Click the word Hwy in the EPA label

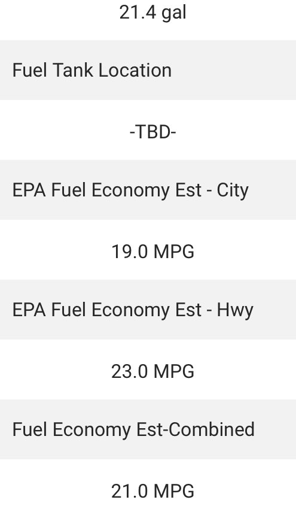tap(235, 311)
